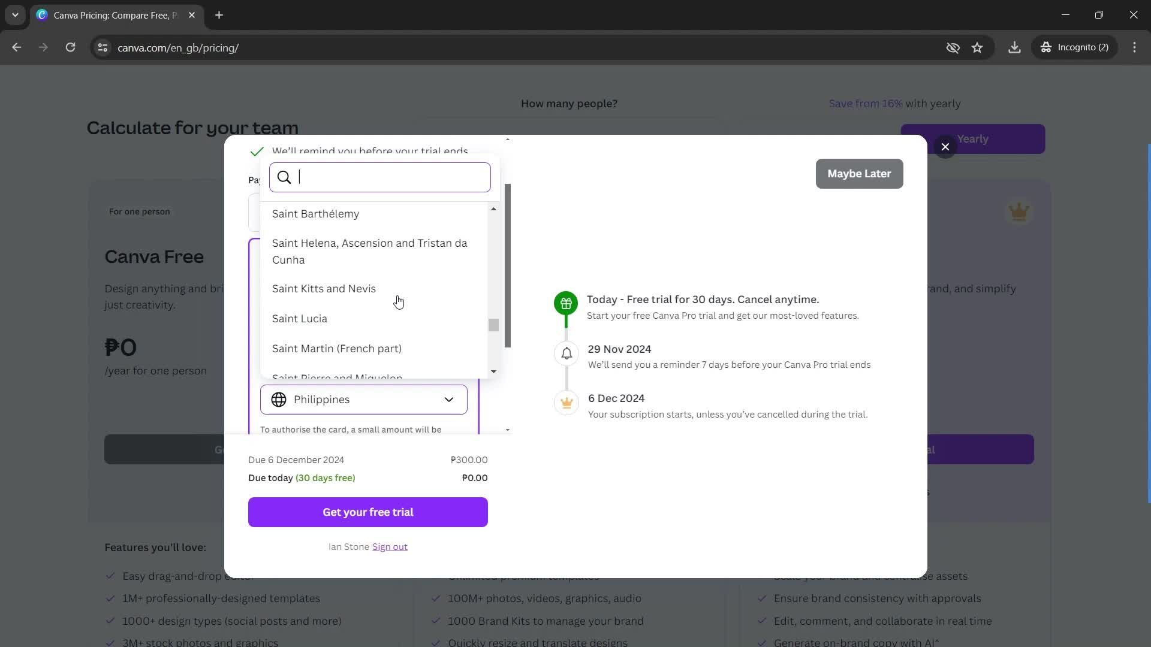Open site information icon in address bar
The height and width of the screenshot is (647, 1151).
103,47
